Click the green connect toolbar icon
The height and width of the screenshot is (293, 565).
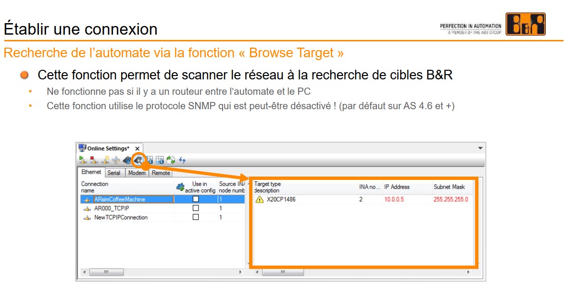tap(83, 160)
